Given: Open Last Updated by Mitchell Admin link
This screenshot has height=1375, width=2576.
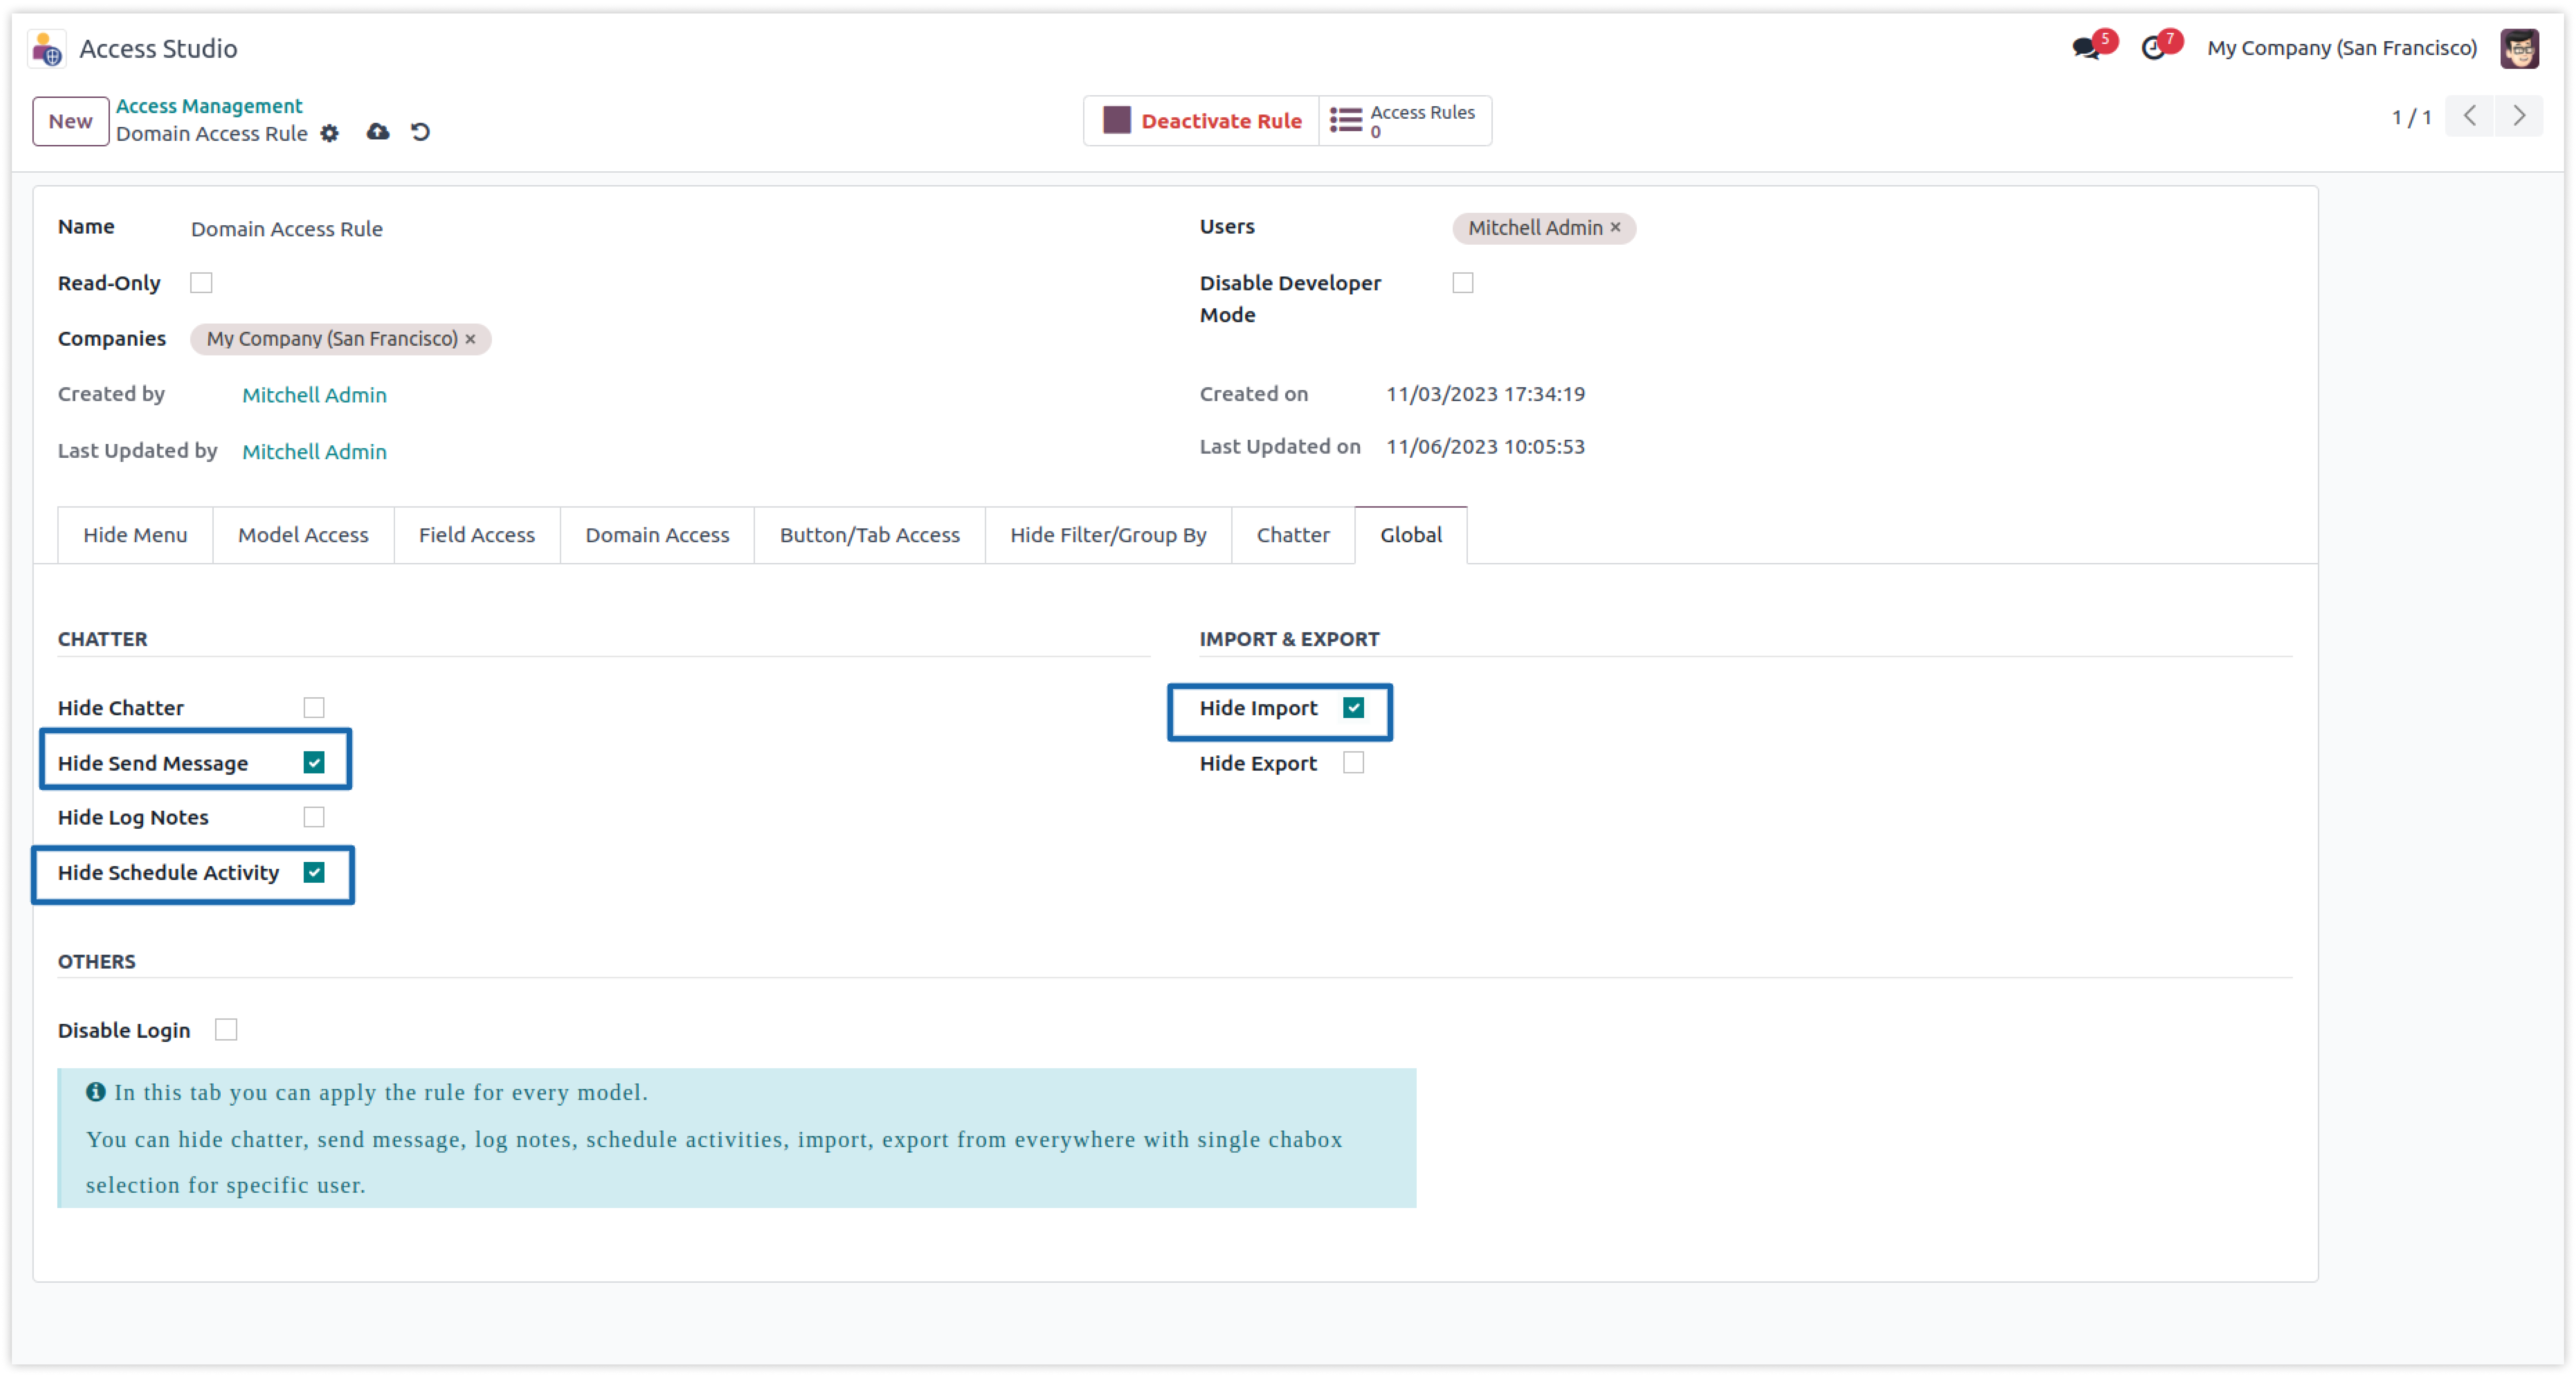Looking at the screenshot, I should coord(314,452).
